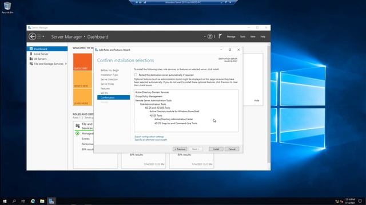Click the Server Manager taskbar icon
Image resolution: width=366 pixels, height=205 pixels.
coord(51,201)
